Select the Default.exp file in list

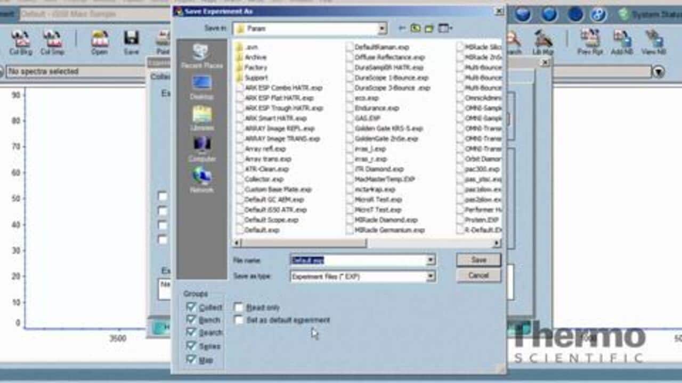262,230
